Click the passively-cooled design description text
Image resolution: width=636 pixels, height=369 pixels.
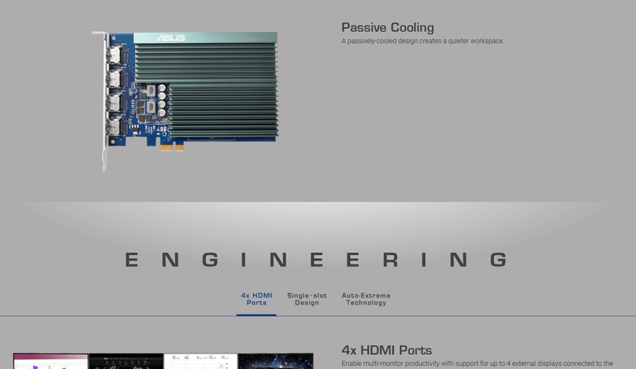tap(423, 41)
